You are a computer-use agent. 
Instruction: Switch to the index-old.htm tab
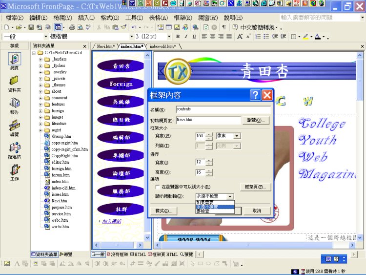(163, 46)
